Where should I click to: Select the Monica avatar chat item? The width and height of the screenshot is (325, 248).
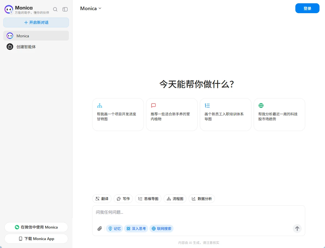tap(10, 36)
